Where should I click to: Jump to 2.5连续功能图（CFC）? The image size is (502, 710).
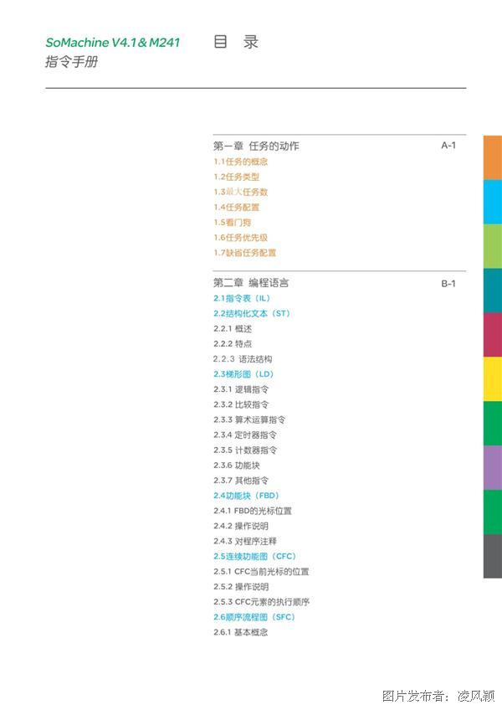coord(254,557)
